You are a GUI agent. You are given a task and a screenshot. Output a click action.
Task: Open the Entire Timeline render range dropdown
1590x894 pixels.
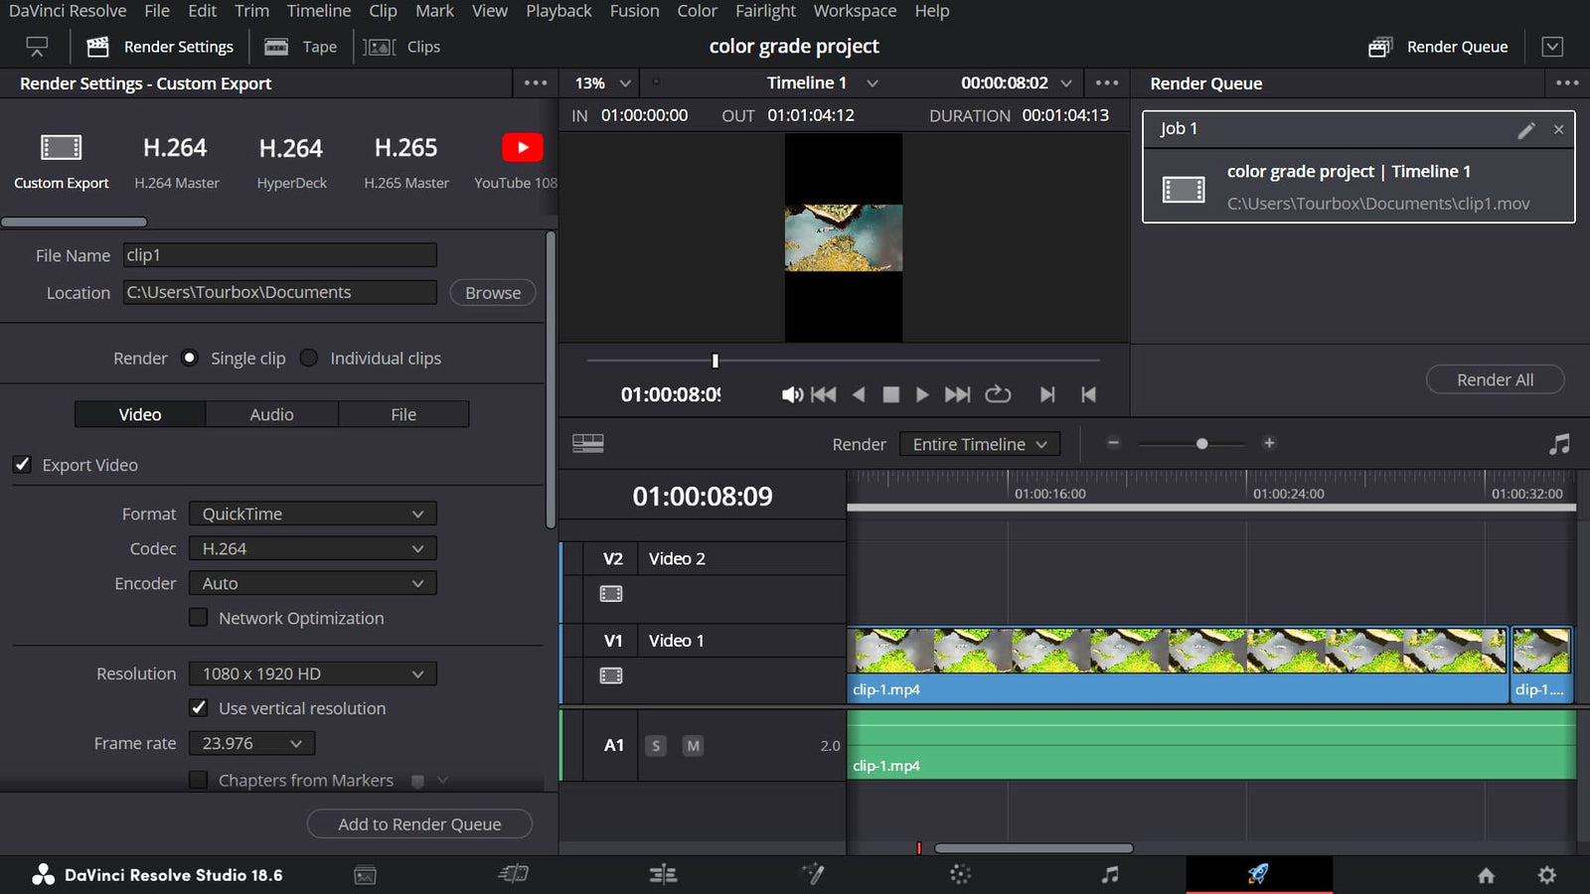click(x=980, y=444)
